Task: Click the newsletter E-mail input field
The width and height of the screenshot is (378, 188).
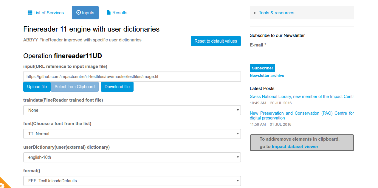Action: pyautogui.click(x=277, y=54)
